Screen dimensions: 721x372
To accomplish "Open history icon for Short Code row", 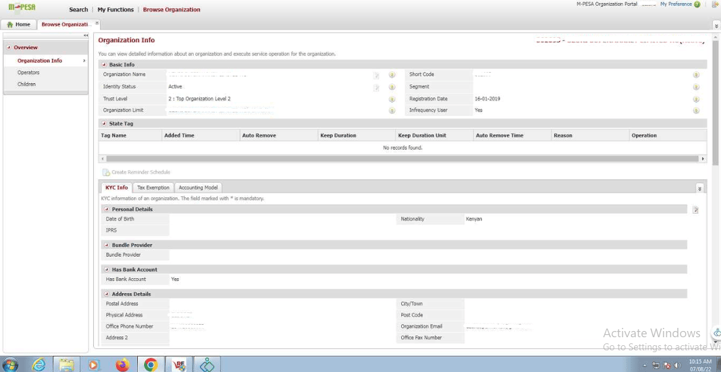I will tap(696, 75).
